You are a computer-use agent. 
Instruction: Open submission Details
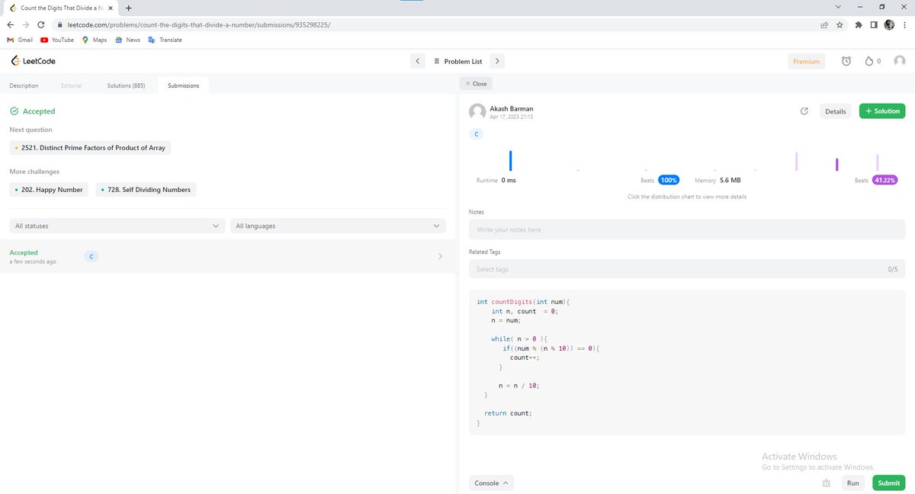(835, 111)
